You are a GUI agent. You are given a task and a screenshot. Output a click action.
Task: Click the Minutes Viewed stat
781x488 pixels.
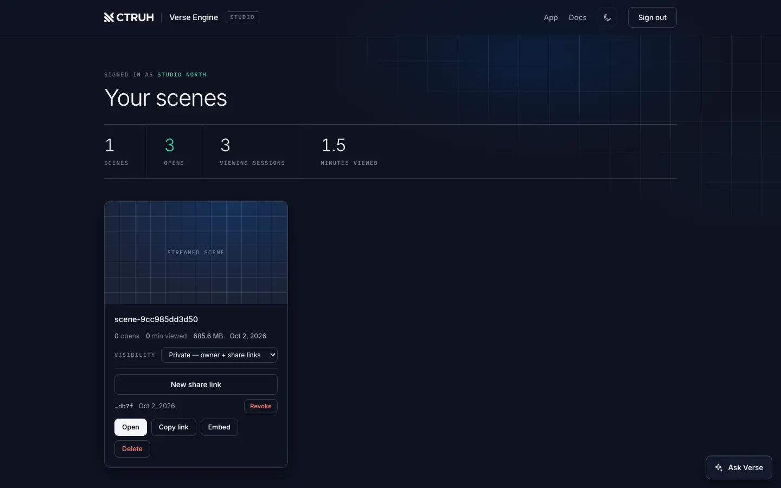pos(349,151)
